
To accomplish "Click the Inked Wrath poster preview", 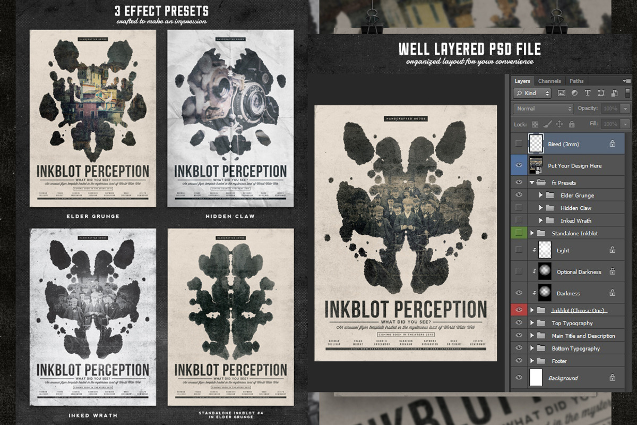I will click(x=93, y=317).
